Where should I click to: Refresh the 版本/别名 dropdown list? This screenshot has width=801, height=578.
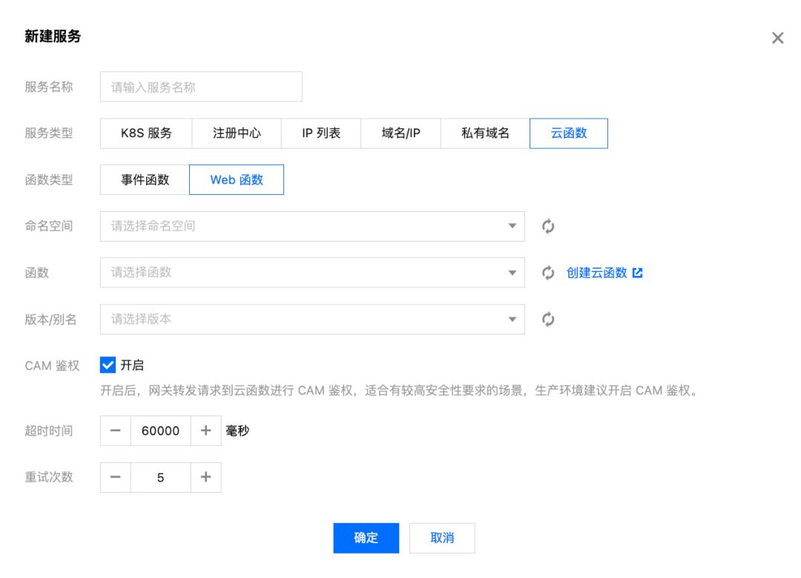[x=548, y=319]
